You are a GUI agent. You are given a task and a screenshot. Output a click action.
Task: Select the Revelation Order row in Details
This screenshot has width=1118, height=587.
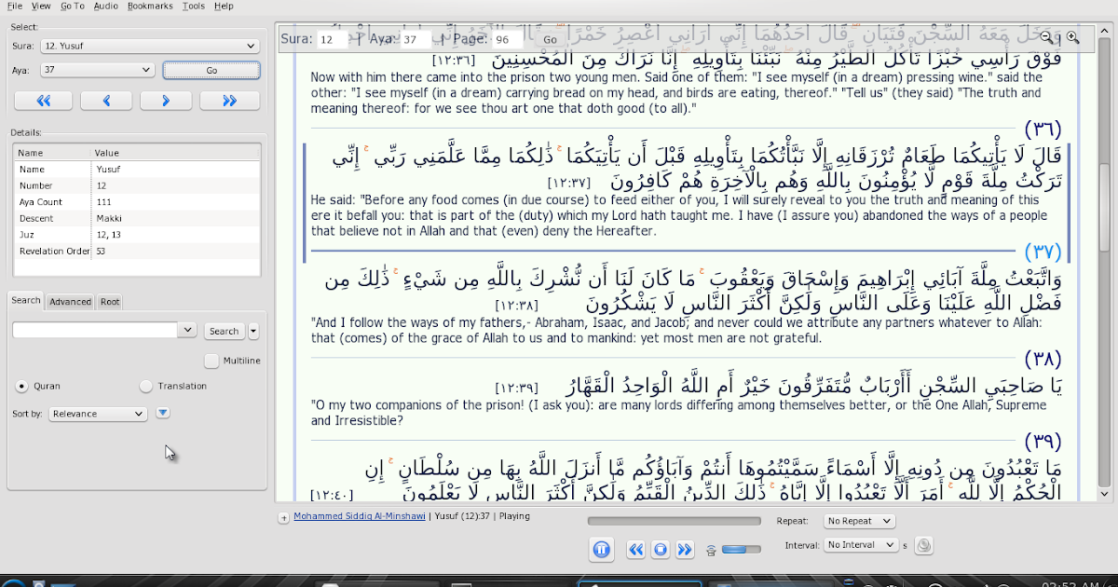click(x=136, y=252)
